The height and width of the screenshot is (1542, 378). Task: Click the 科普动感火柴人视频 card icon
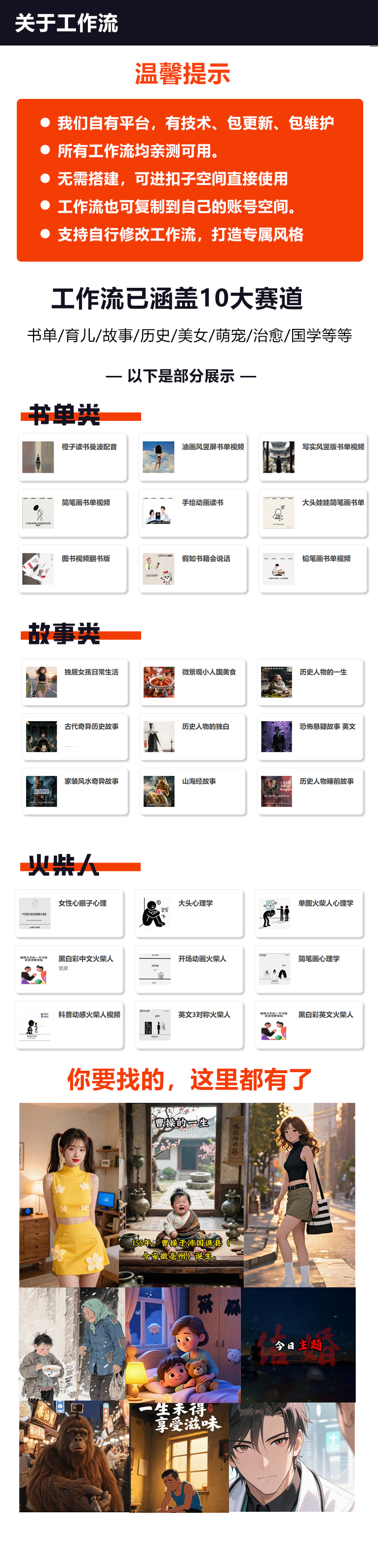point(35,1024)
